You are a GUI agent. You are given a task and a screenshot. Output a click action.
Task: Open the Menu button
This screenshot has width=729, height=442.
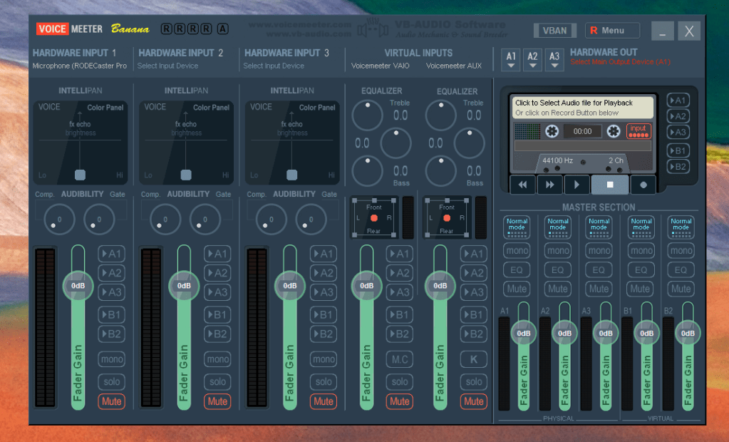(612, 30)
